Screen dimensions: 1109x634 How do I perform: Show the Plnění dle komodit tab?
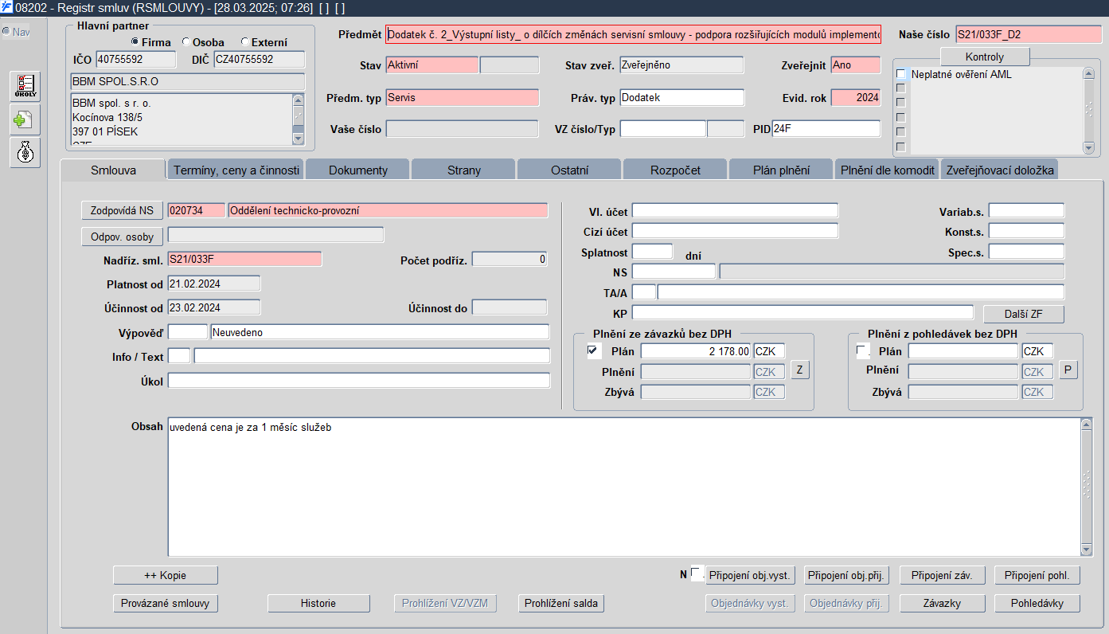pyautogui.click(x=888, y=170)
